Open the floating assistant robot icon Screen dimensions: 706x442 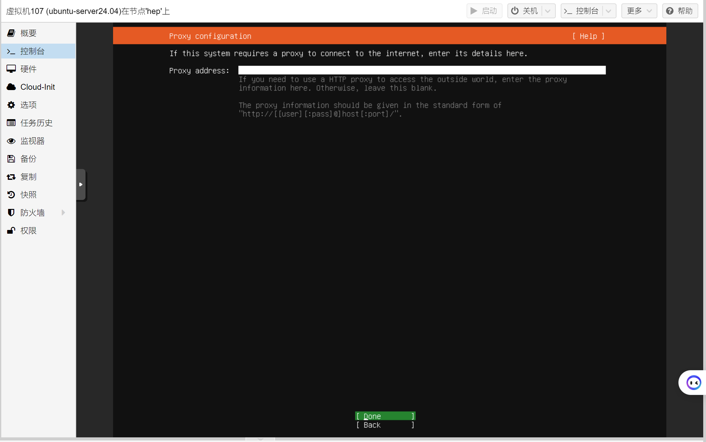tap(693, 383)
